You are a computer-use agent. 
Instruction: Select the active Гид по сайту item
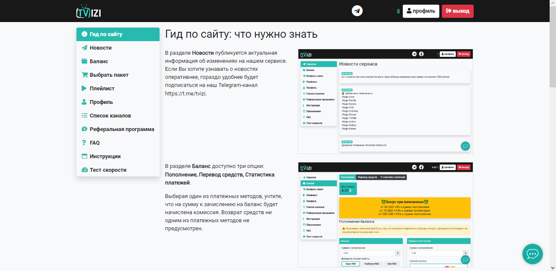pos(118,34)
